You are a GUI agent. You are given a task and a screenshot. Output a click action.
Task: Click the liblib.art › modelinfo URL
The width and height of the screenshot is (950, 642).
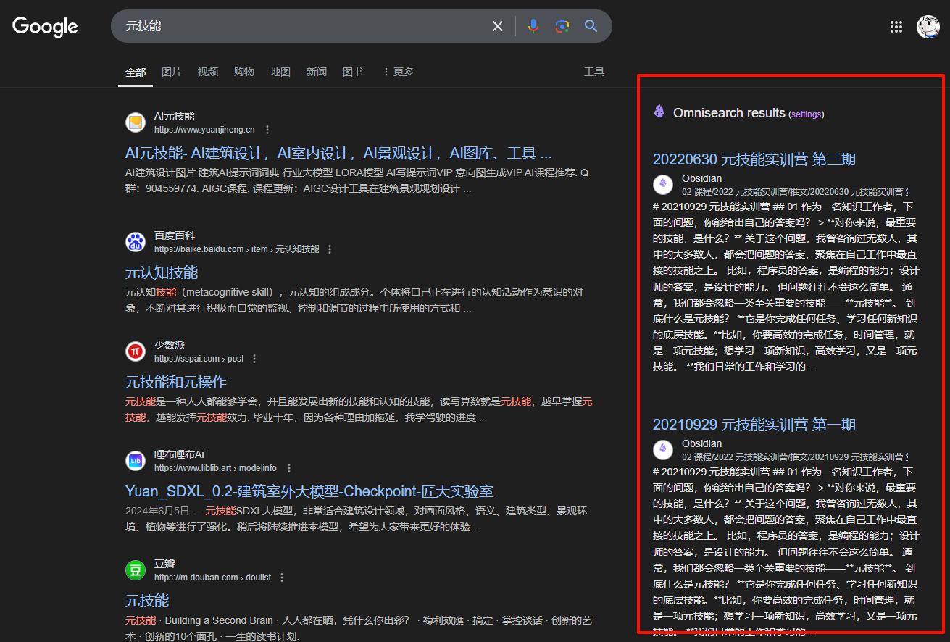215,468
